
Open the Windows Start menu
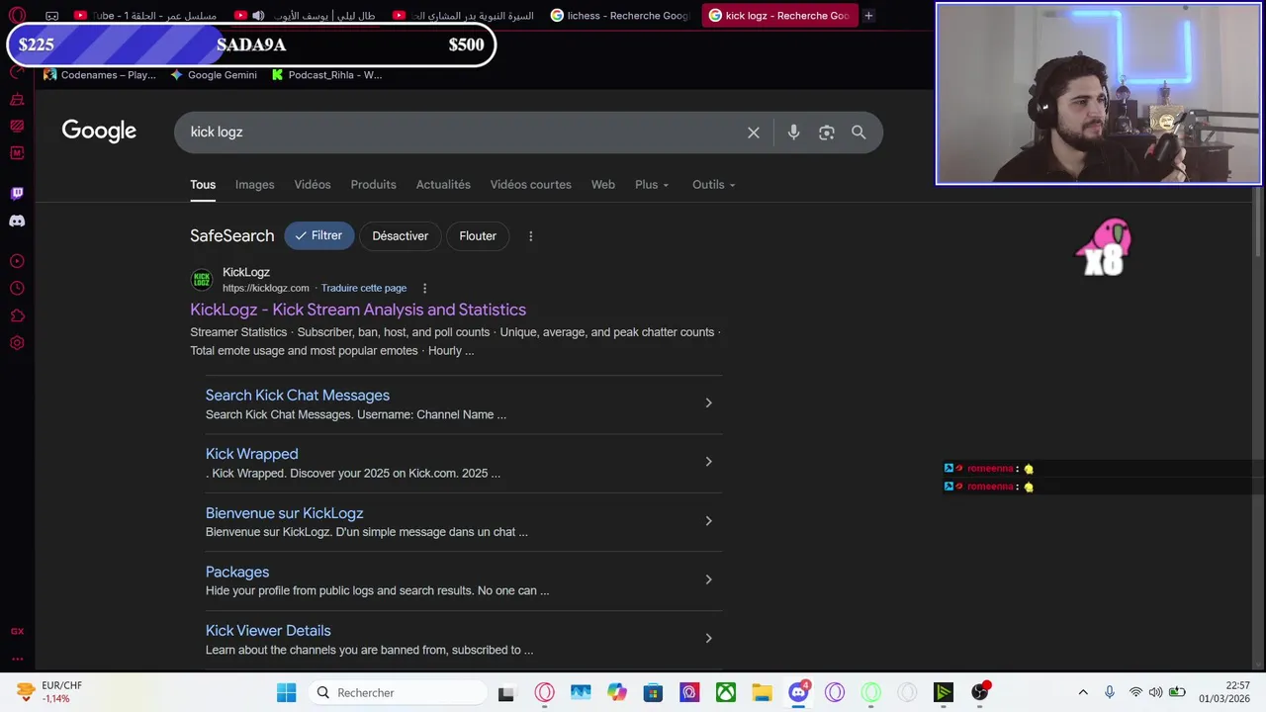[286, 692]
